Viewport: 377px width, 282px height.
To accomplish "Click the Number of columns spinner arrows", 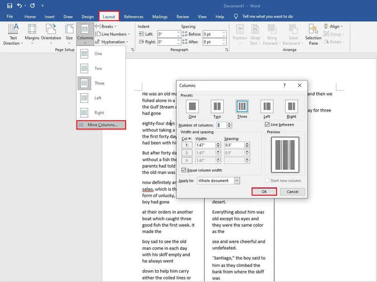I will coord(229,125).
